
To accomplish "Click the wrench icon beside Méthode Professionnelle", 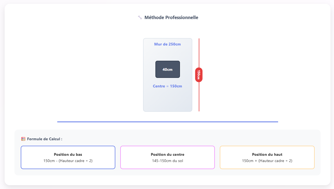I will pos(140,17).
